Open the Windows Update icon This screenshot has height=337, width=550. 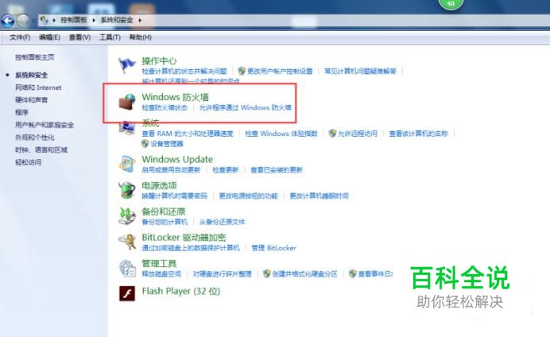(x=126, y=164)
